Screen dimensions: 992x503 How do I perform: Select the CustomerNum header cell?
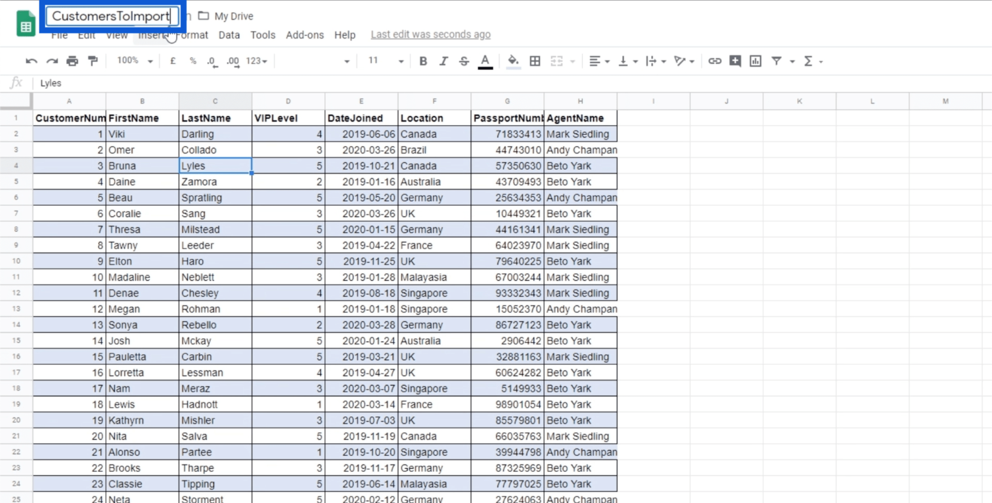point(69,118)
